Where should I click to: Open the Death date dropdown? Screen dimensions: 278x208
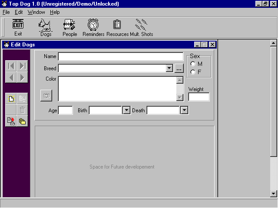(x=184, y=110)
